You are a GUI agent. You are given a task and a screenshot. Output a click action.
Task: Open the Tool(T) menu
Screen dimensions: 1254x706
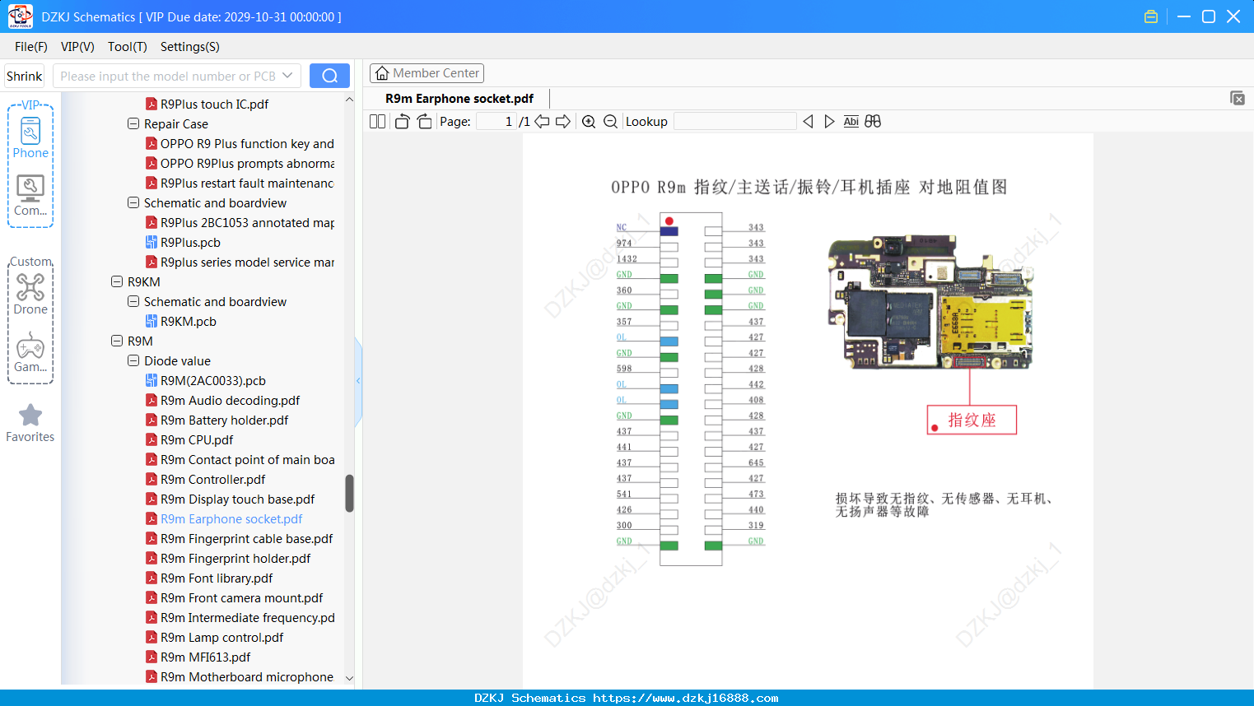[x=128, y=47]
